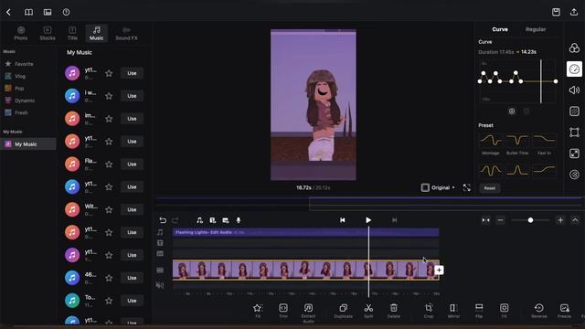Zoom out the timeline with minus

click(x=500, y=220)
